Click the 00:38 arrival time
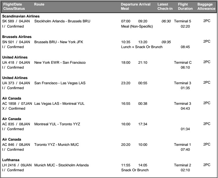The width and height of the screenshot is (218, 178). (x=143, y=104)
